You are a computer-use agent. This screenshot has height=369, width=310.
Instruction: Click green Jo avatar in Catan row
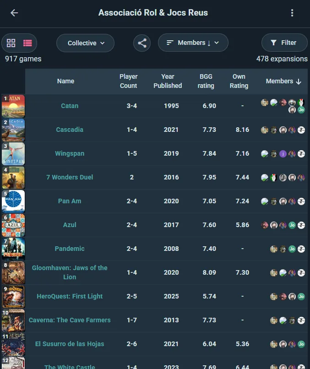(301, 110)
